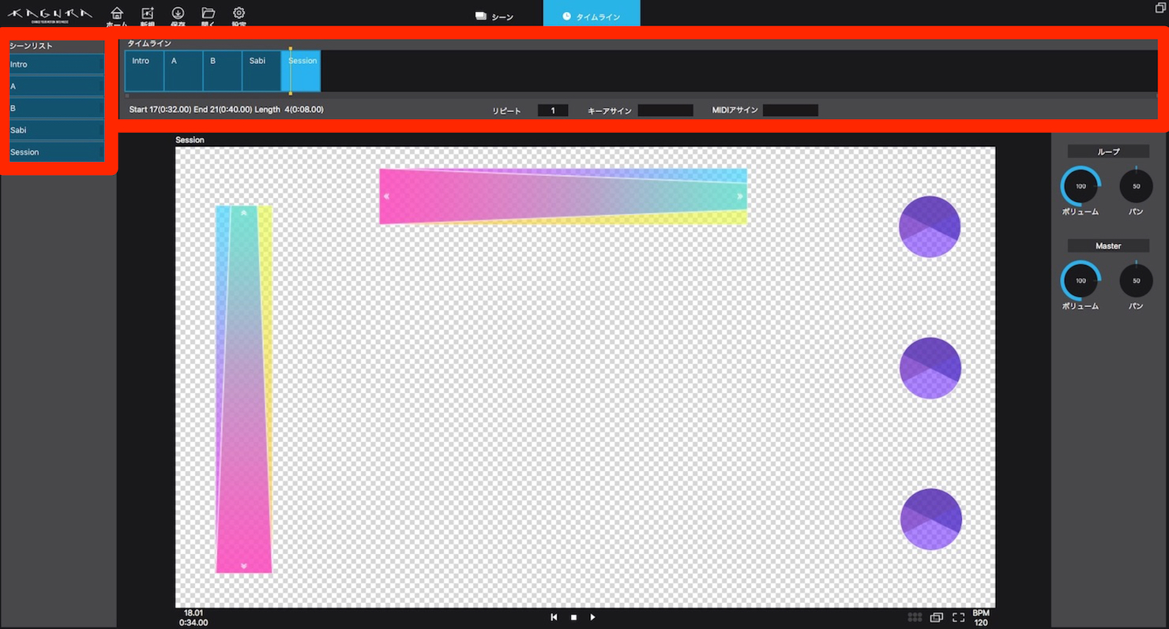This screenshot has height=629, width=1169.
Task: Click the yellow playhead marker on the timeline
Action: point(291,71)
